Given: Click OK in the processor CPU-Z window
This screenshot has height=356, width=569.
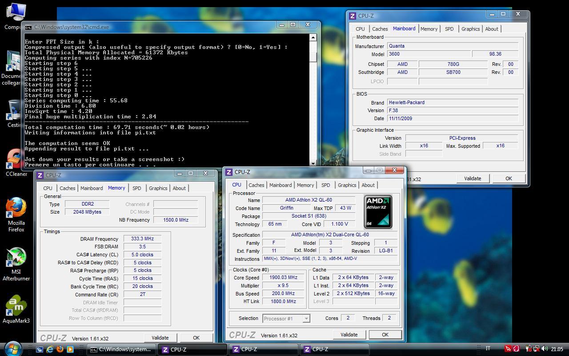Looking at the screenshot, I should [x=385, y=335].
